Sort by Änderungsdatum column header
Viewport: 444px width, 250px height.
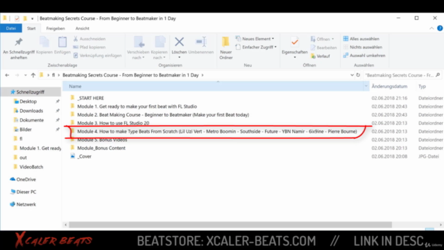(x=389, y=86)
